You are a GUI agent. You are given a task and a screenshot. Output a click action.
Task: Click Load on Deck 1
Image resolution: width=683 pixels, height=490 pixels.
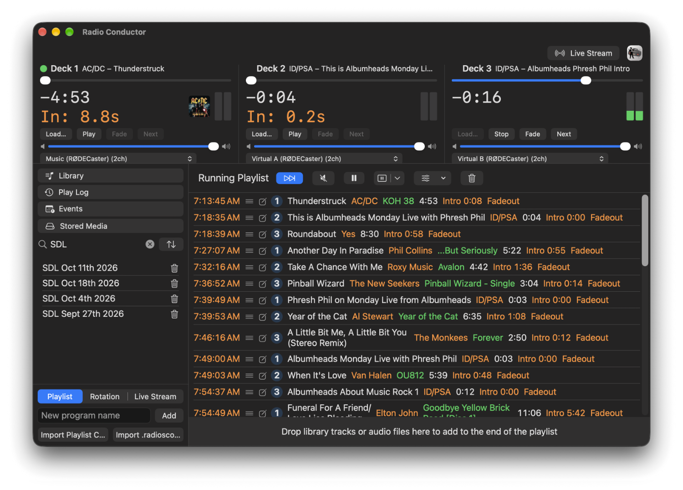click(56, 134)
